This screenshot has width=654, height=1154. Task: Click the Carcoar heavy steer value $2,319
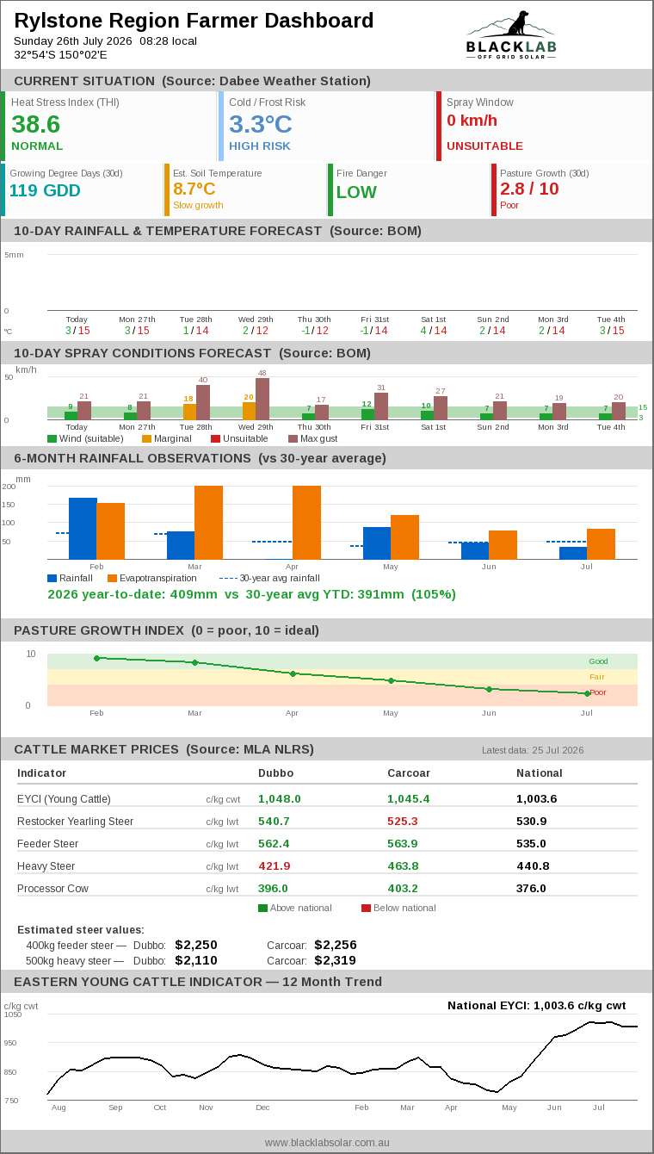click(x=336, y=960)
